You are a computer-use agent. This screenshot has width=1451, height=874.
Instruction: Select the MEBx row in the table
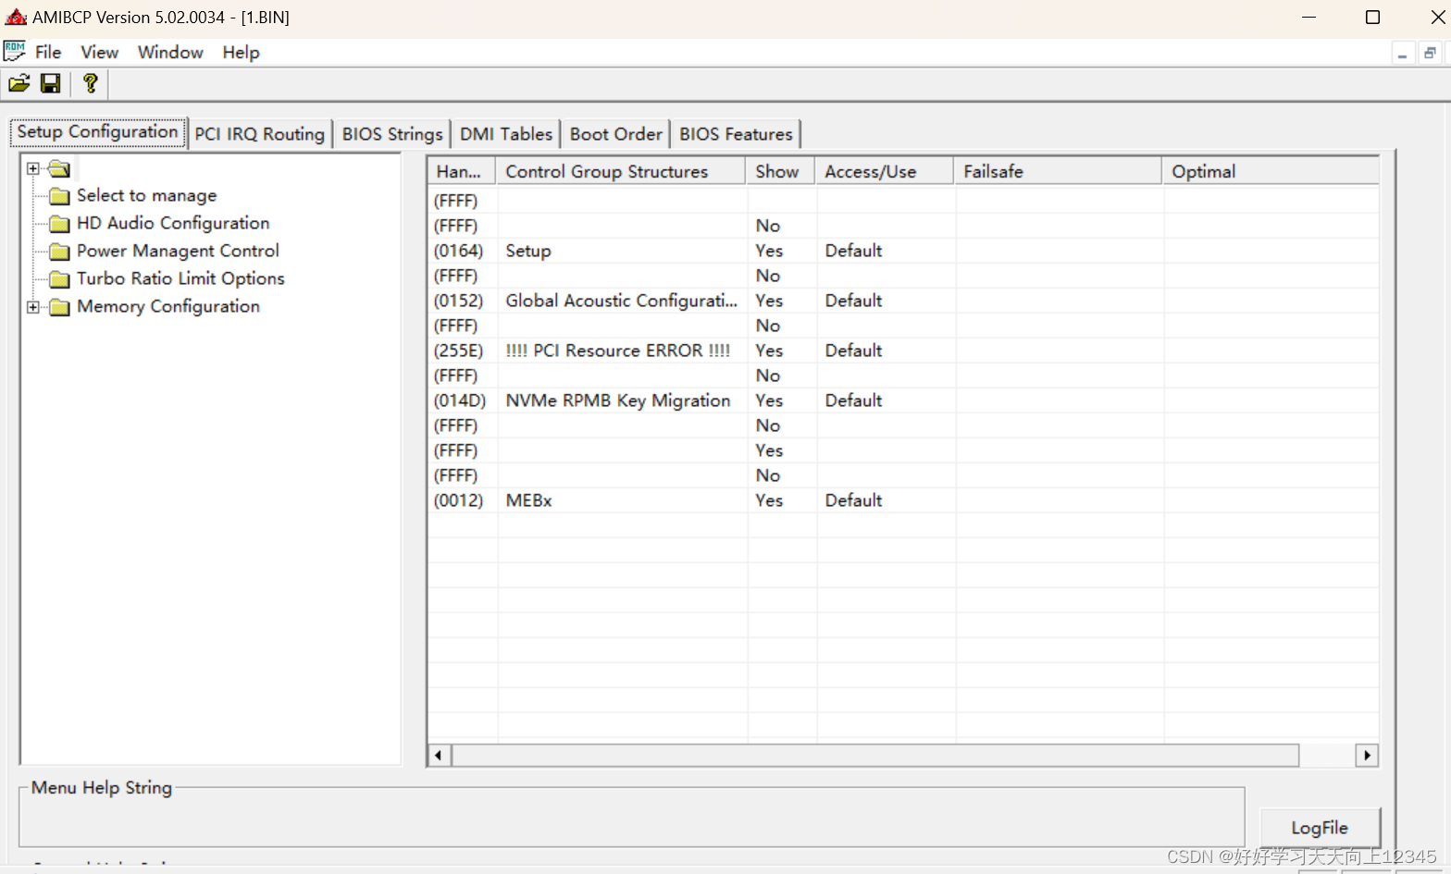pyautogui.click(x=903, y=500)
